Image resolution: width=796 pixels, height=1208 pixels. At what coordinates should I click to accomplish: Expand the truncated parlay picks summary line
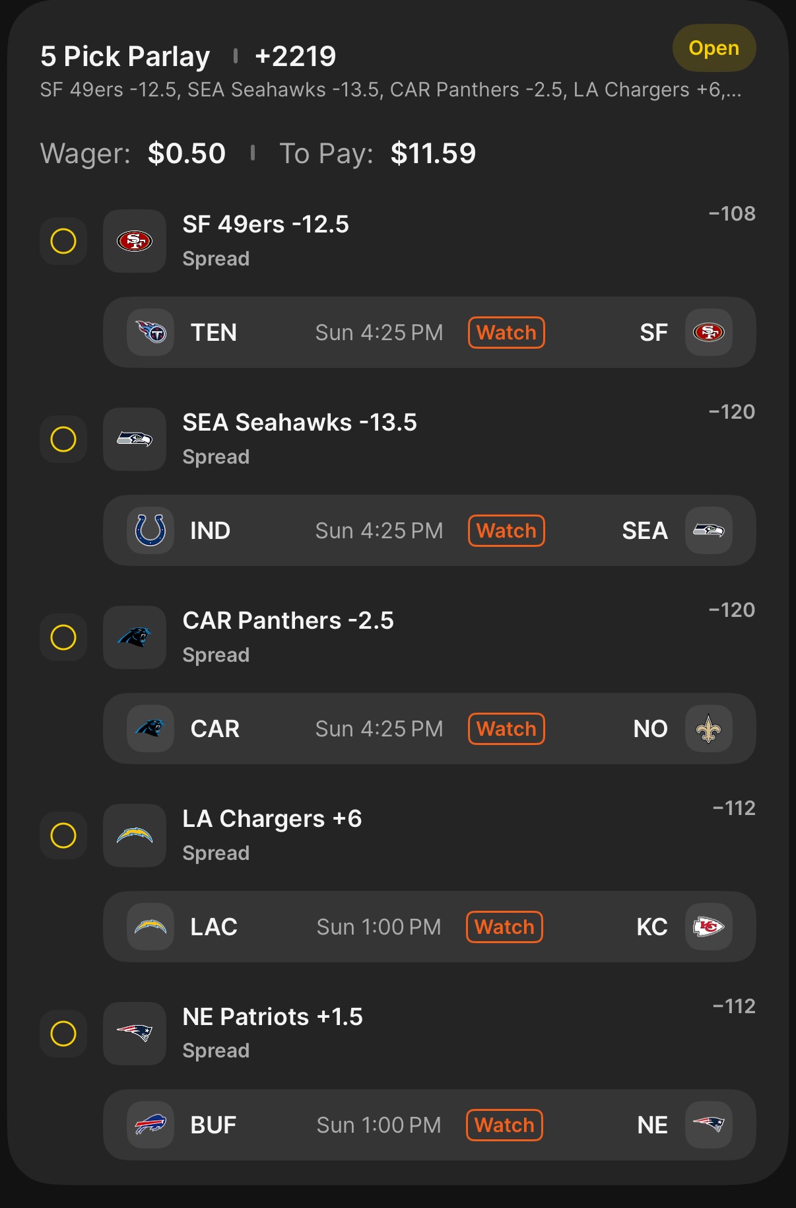coord(390,90)
